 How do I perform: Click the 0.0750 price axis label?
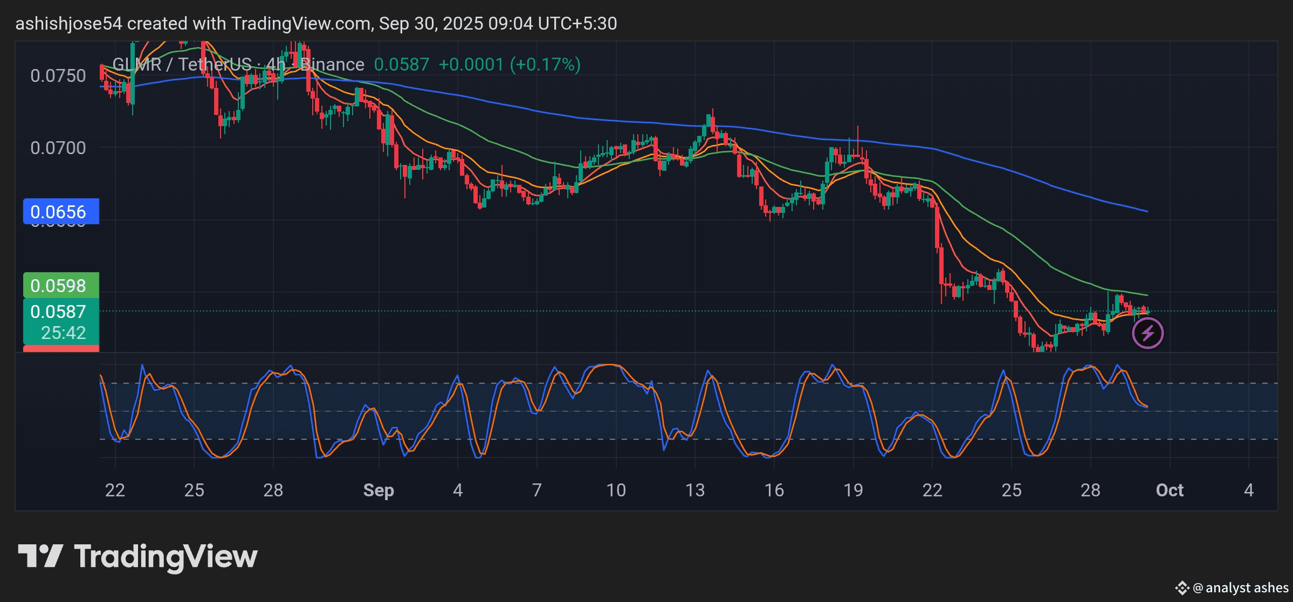coord(58,75)
